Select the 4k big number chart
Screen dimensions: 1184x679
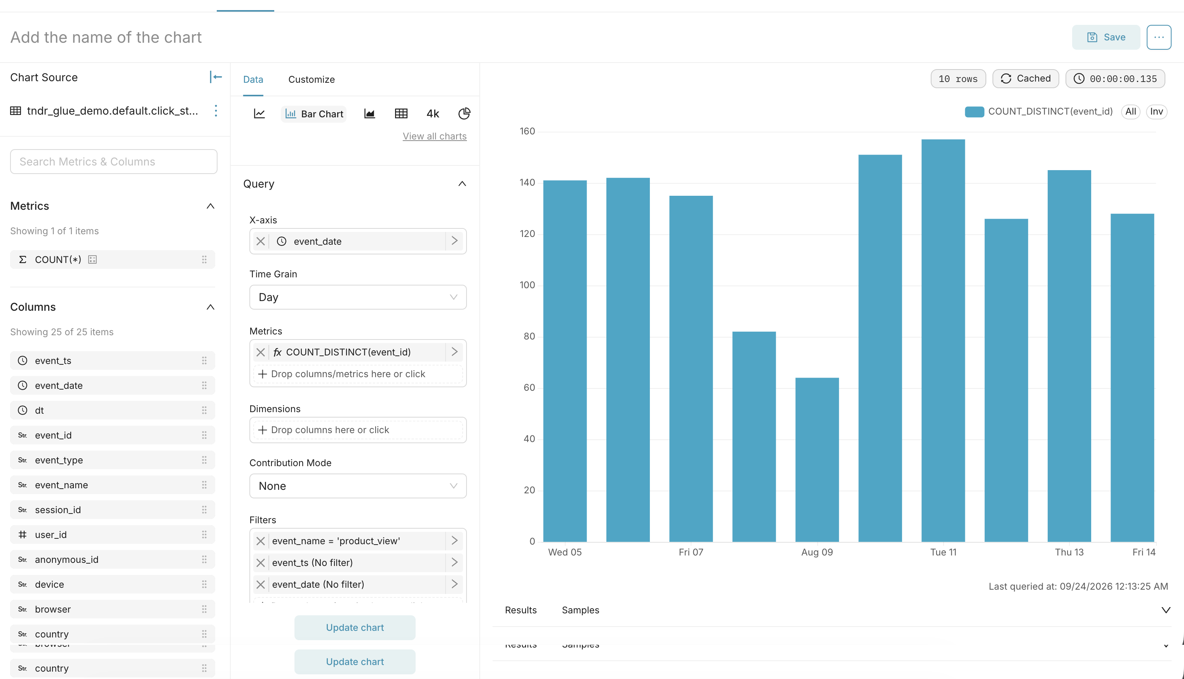433,113
